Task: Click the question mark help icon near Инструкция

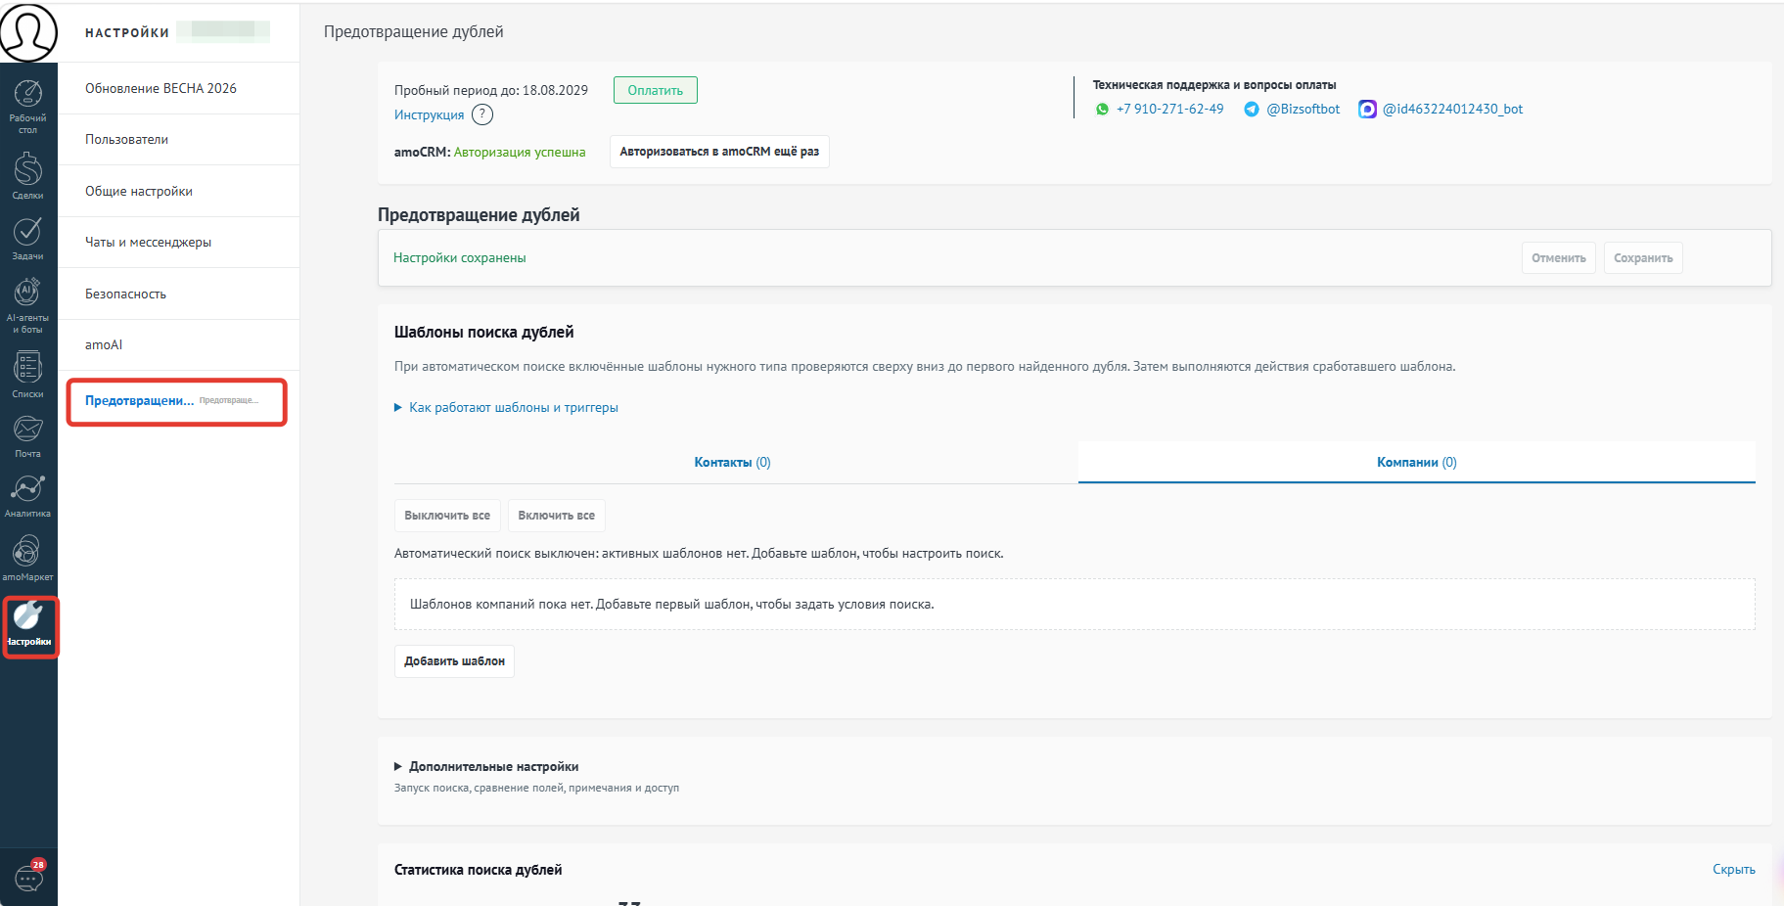Action: 482,114
